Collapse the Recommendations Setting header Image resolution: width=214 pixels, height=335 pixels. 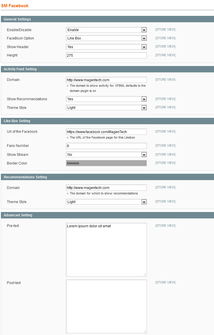(x=107, y=177)
